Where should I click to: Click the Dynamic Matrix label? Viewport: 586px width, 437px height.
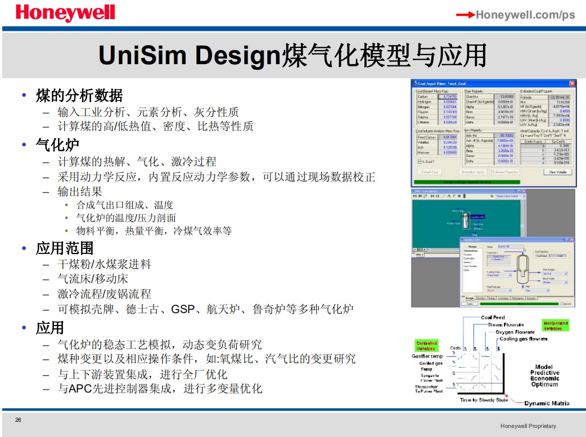click(x=547, y=403)
